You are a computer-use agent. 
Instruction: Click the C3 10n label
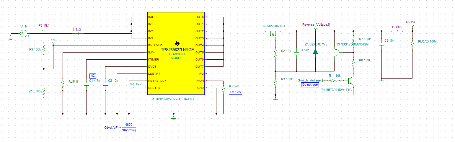pyautogui.click(x=390, y=40)
